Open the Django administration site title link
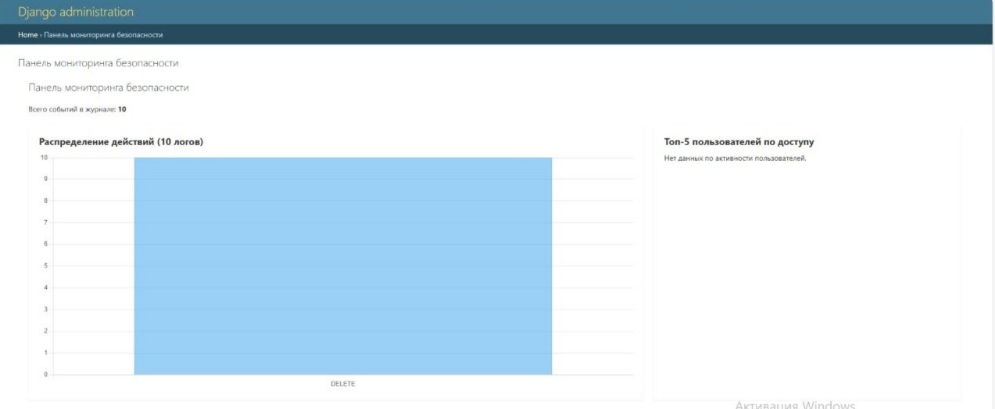The height and width of the screenshot is (409, 995). (76, 12)
